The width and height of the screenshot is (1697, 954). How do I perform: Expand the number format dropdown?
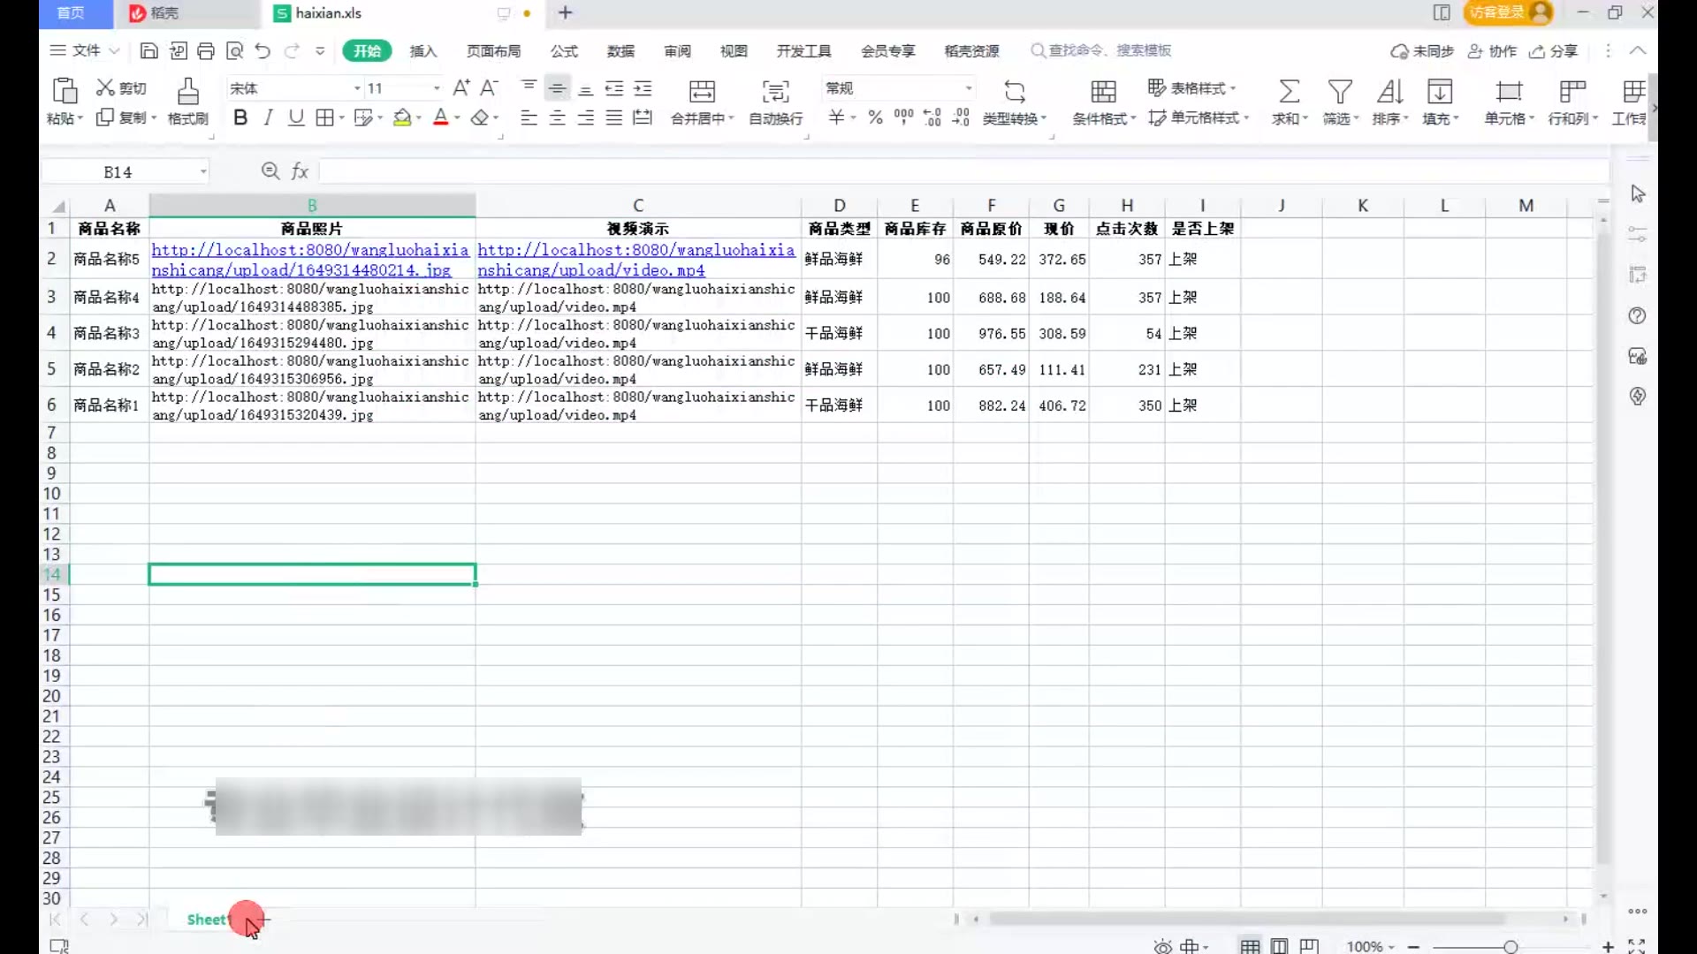[969, 88]
